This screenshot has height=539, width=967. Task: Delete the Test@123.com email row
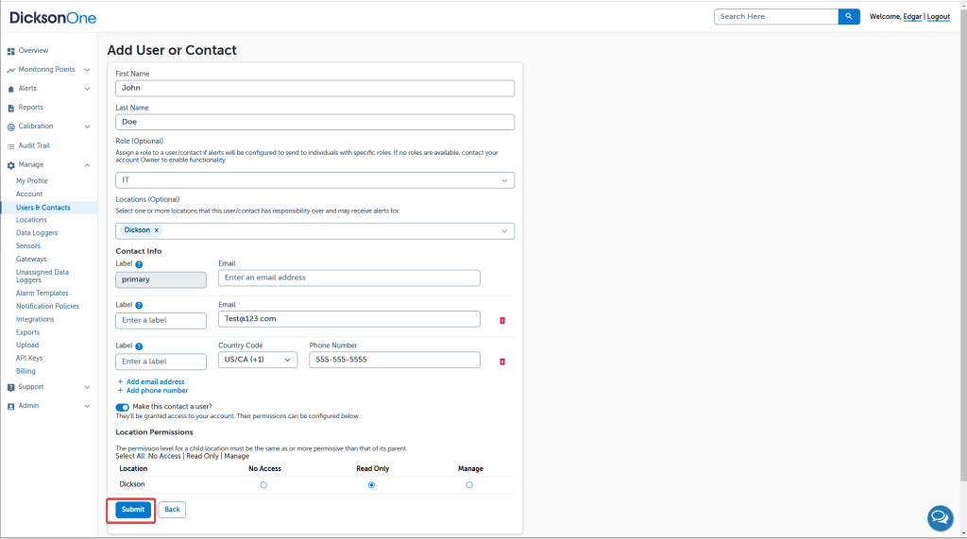click(502, 321)
